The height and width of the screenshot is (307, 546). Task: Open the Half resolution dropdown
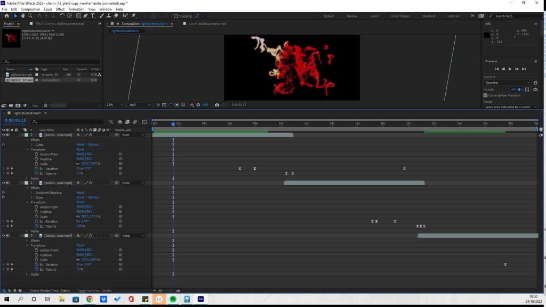click(x=141, y=105)
